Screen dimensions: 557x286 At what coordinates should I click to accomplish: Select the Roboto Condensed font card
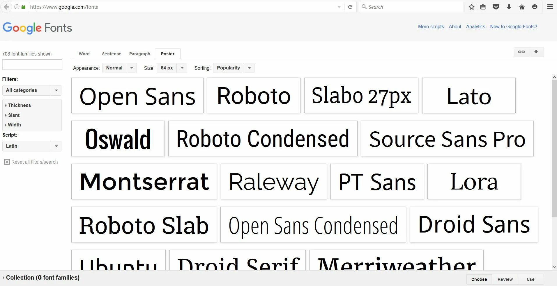pyautogui.click(x=263, y=139)
